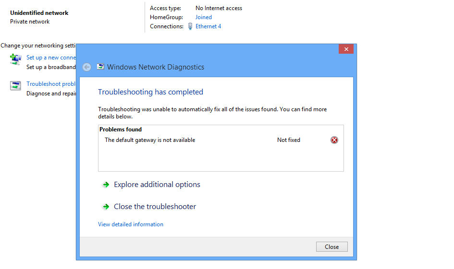Click the back arrow in the diagnostics dialog
The height and width of the screenshot is (269, 454).
[87, 67]
